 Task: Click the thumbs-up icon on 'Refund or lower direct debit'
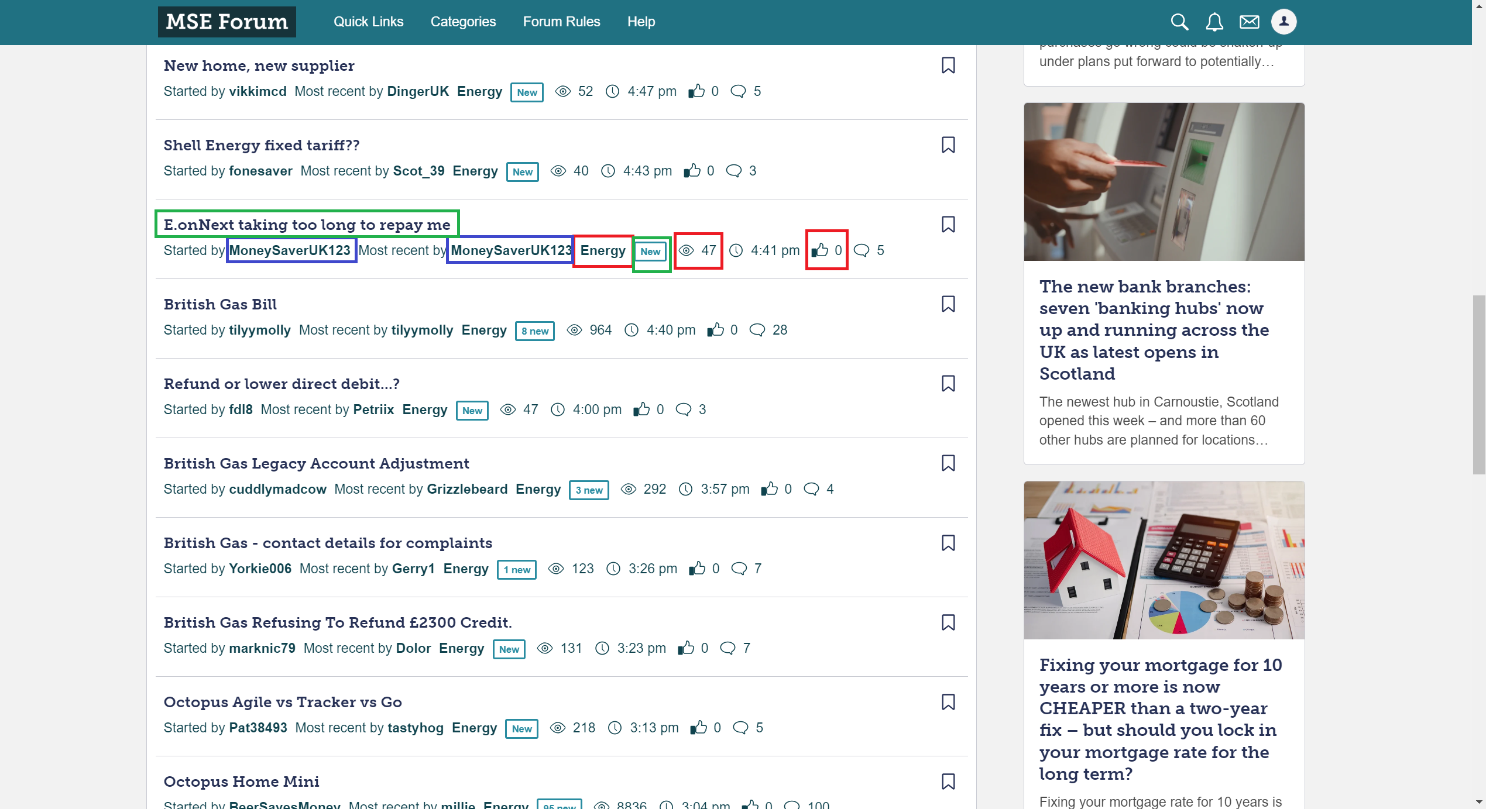pos(641,409)
